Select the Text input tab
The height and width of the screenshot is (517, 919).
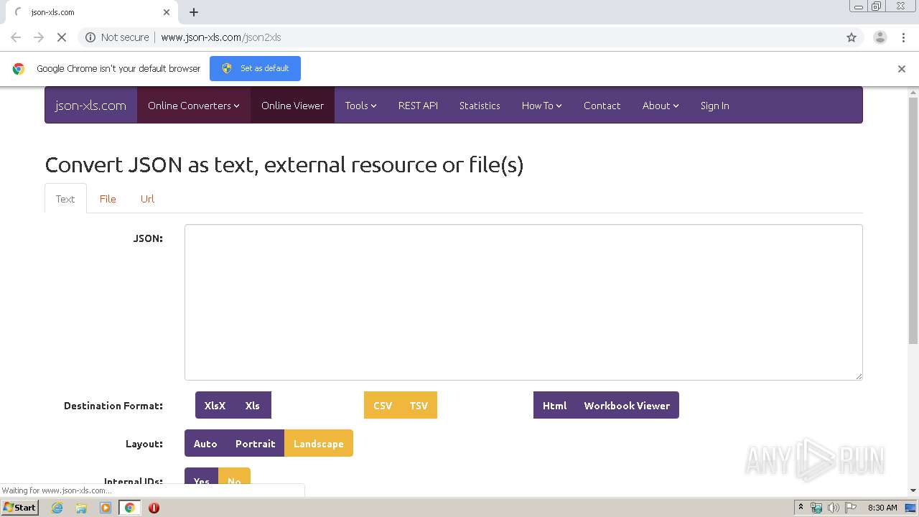(x=65, y=199)
